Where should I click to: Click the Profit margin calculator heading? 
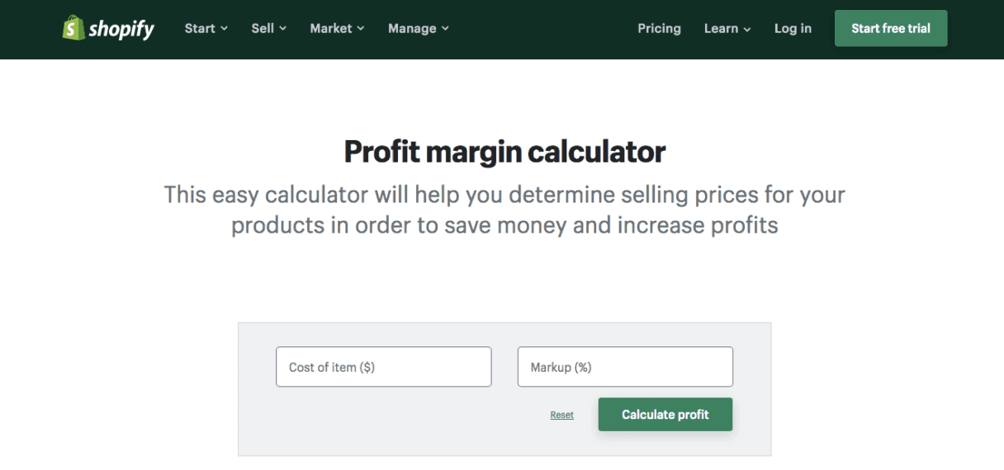pos(504,152)
